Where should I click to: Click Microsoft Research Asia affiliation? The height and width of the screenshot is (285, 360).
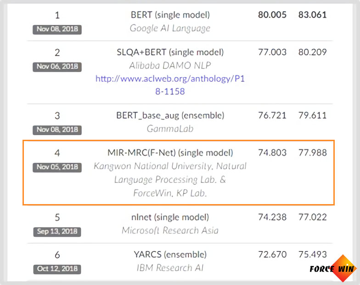[x=170, y=230]
